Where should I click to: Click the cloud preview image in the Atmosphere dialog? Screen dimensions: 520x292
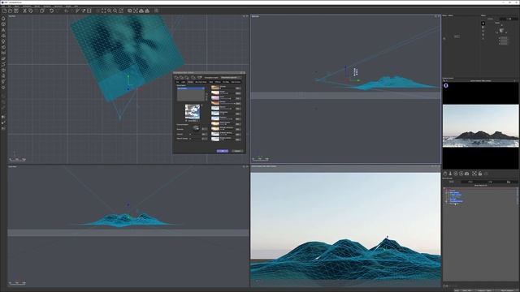(x=193, y=112)
